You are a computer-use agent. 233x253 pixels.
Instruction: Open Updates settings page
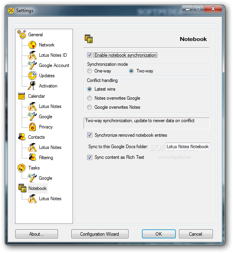(x=47, y=76)
